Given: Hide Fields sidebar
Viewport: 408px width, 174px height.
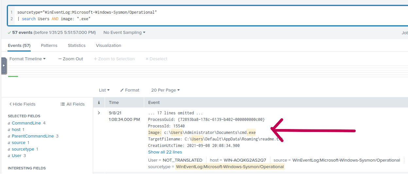Looking at the screenshot, I should click(22, 104).
